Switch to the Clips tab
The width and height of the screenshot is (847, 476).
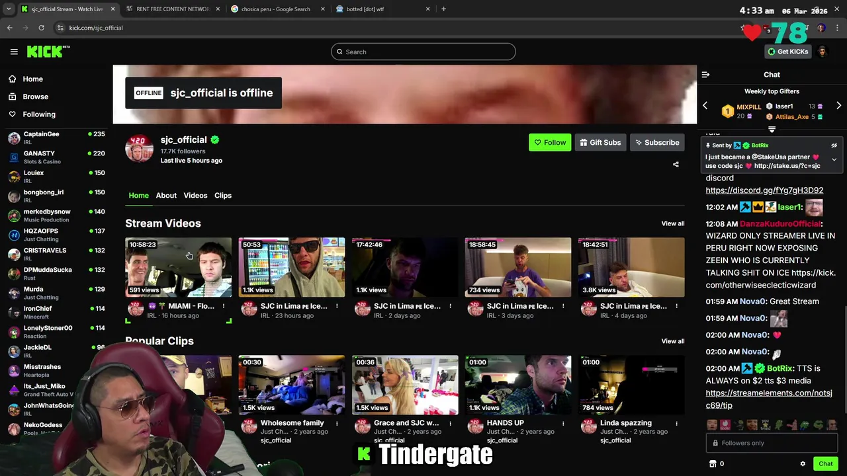click(223, 195)
